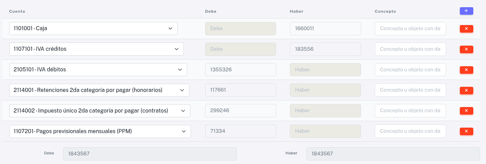Remove the IVA créditos row
Screen dimensions: 486x164
[x=466, y=49]
